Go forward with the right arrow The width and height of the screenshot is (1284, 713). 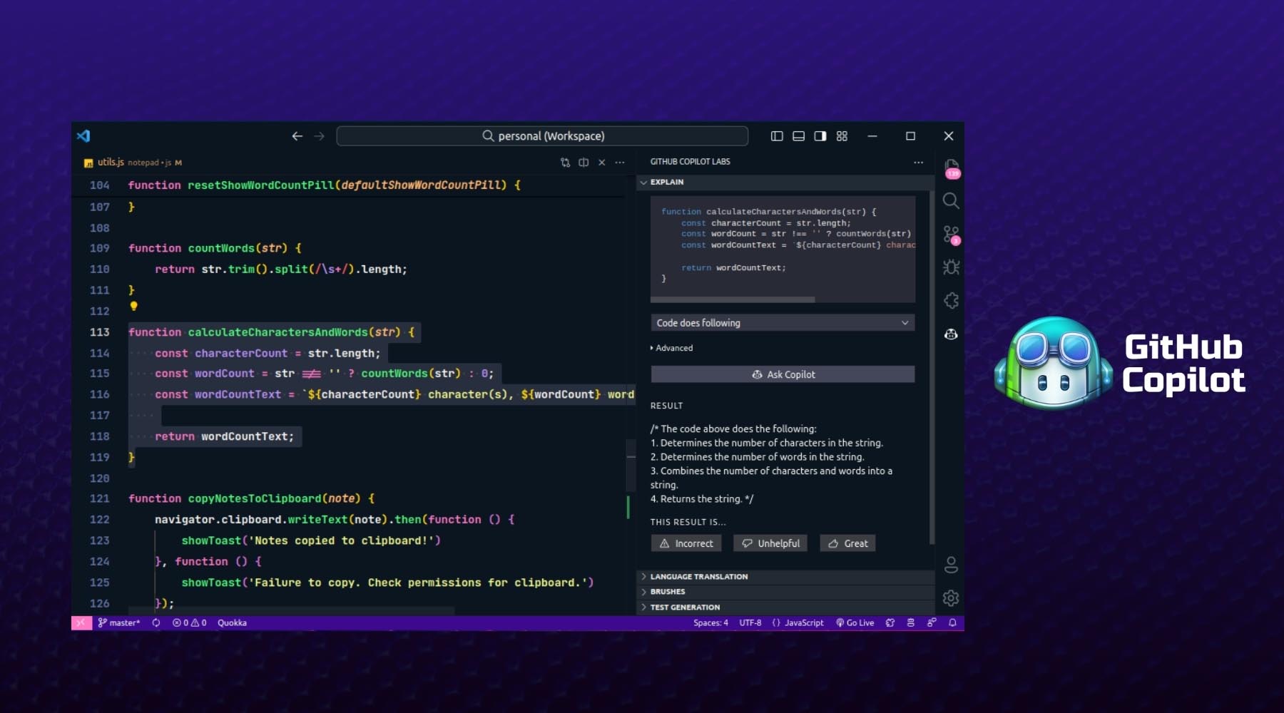[x=319, y=136]
